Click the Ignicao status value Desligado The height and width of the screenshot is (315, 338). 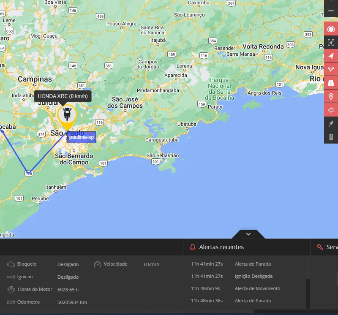click(68, 277)
